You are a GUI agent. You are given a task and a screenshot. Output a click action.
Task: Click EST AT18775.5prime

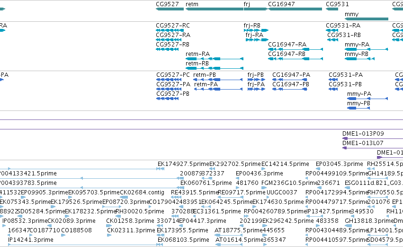tap(239, 230)
